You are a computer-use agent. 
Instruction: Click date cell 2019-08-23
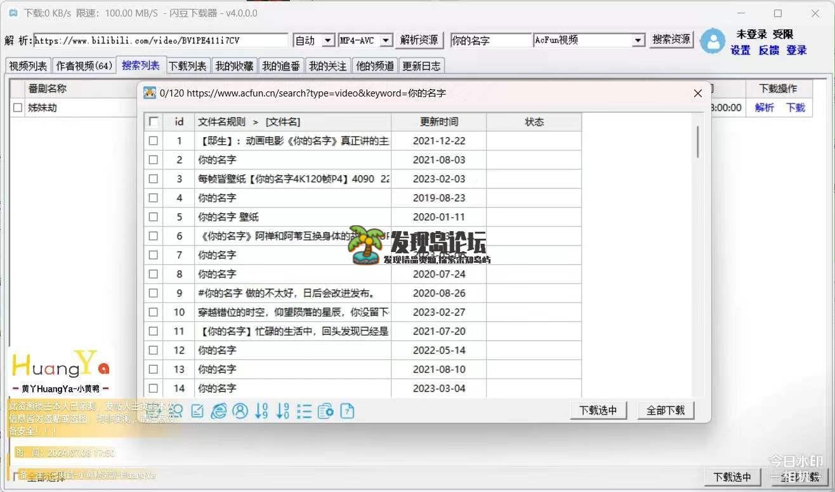439,198
